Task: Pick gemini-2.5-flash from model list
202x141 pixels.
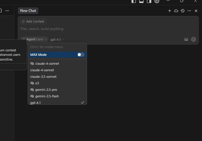Action: coord(57,96)
